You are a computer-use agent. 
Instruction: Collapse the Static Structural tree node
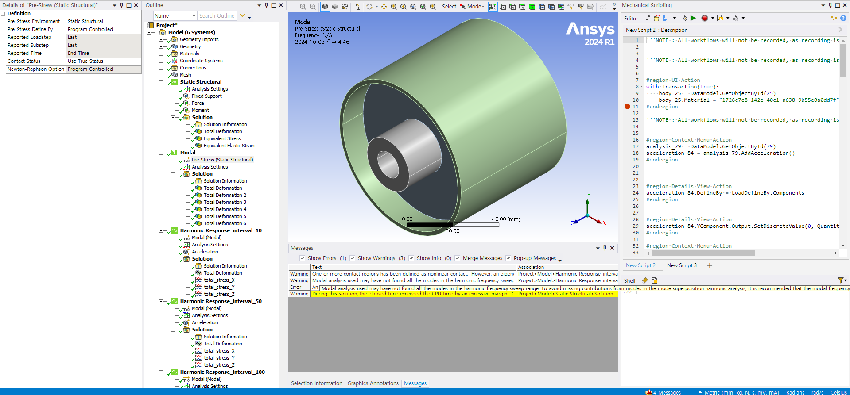(161, 82)
